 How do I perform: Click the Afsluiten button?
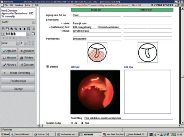[x=9, y=51]
